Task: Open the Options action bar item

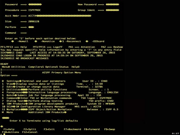Action: click(x=51, y=67)
